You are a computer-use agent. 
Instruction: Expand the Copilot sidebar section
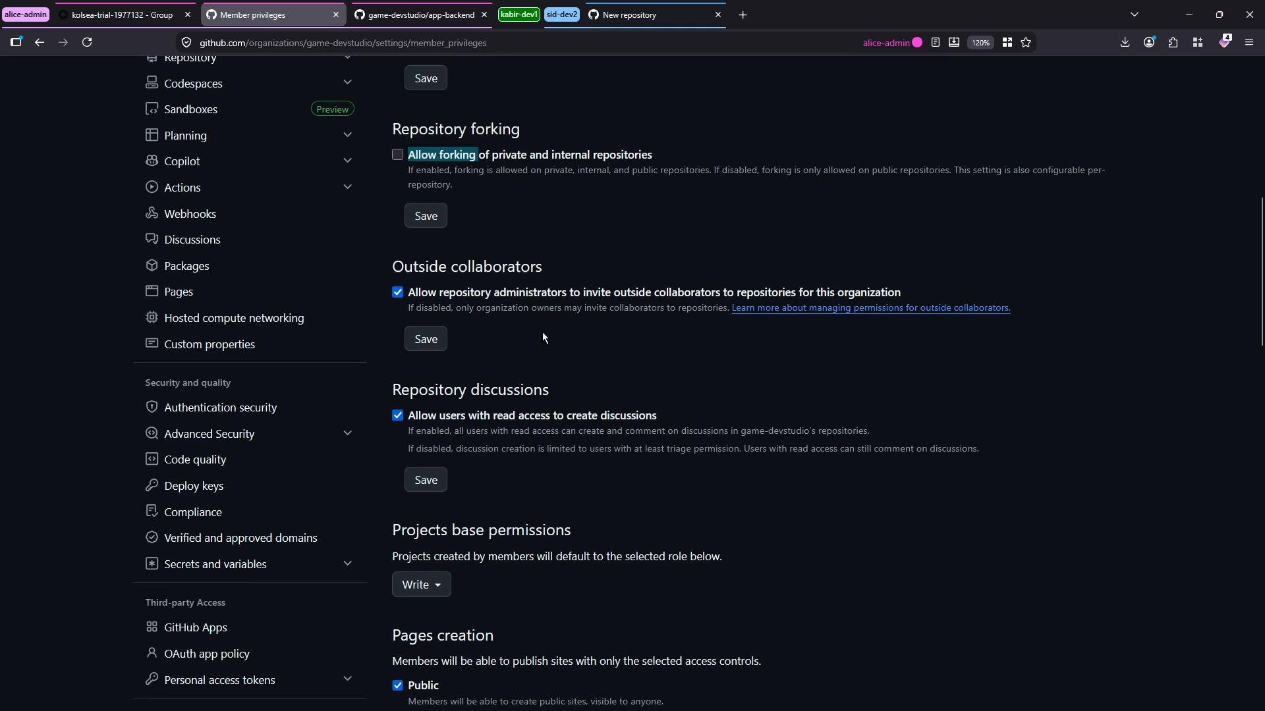347,161
